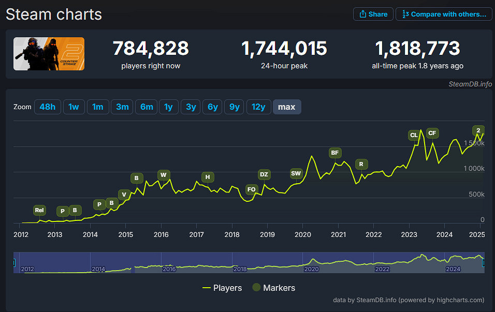The image size is (495, 312).
Task: Set zoom range to 1y
Action: tap(168, 107)
